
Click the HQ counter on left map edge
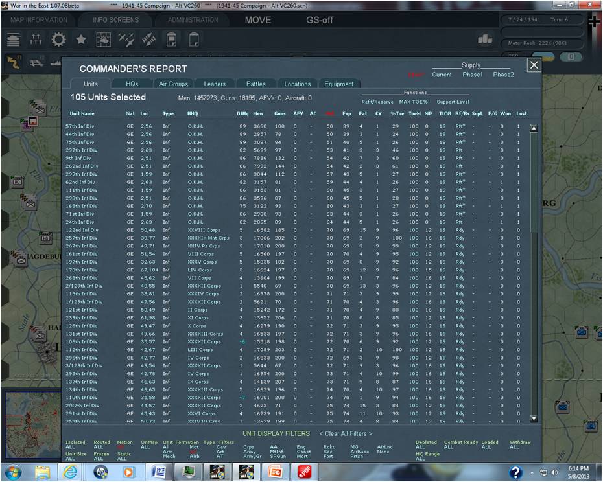[x=18, y=181]
